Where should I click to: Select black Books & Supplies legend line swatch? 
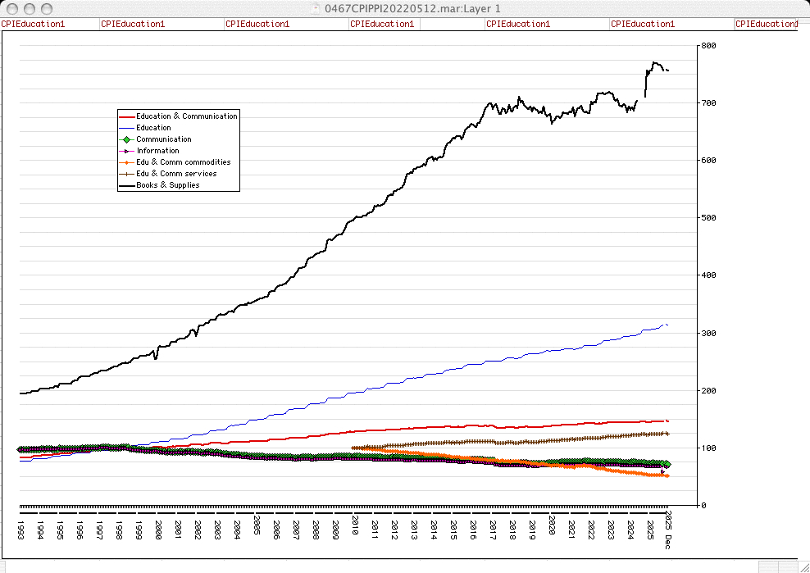[127, 185]
